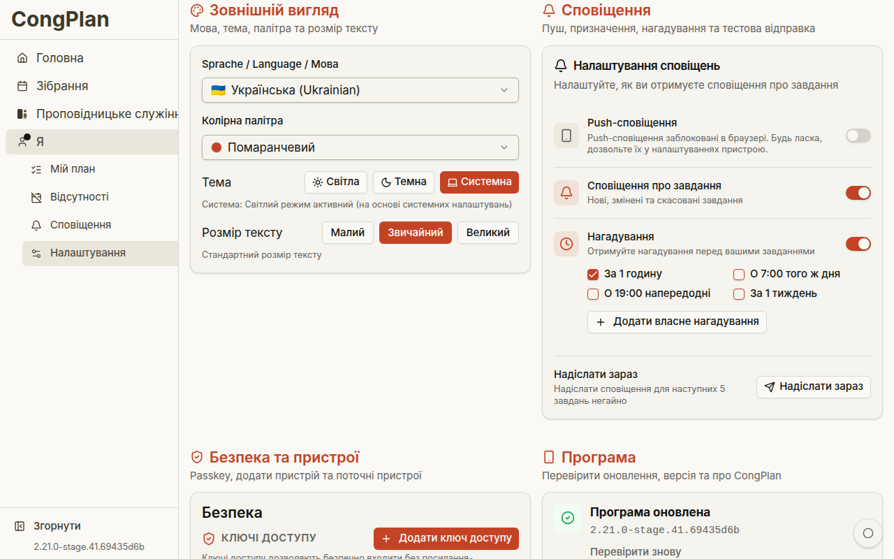This screenshot has height=559, width=894.
Task: Open Мій план page
Action: tap(101, 169)
